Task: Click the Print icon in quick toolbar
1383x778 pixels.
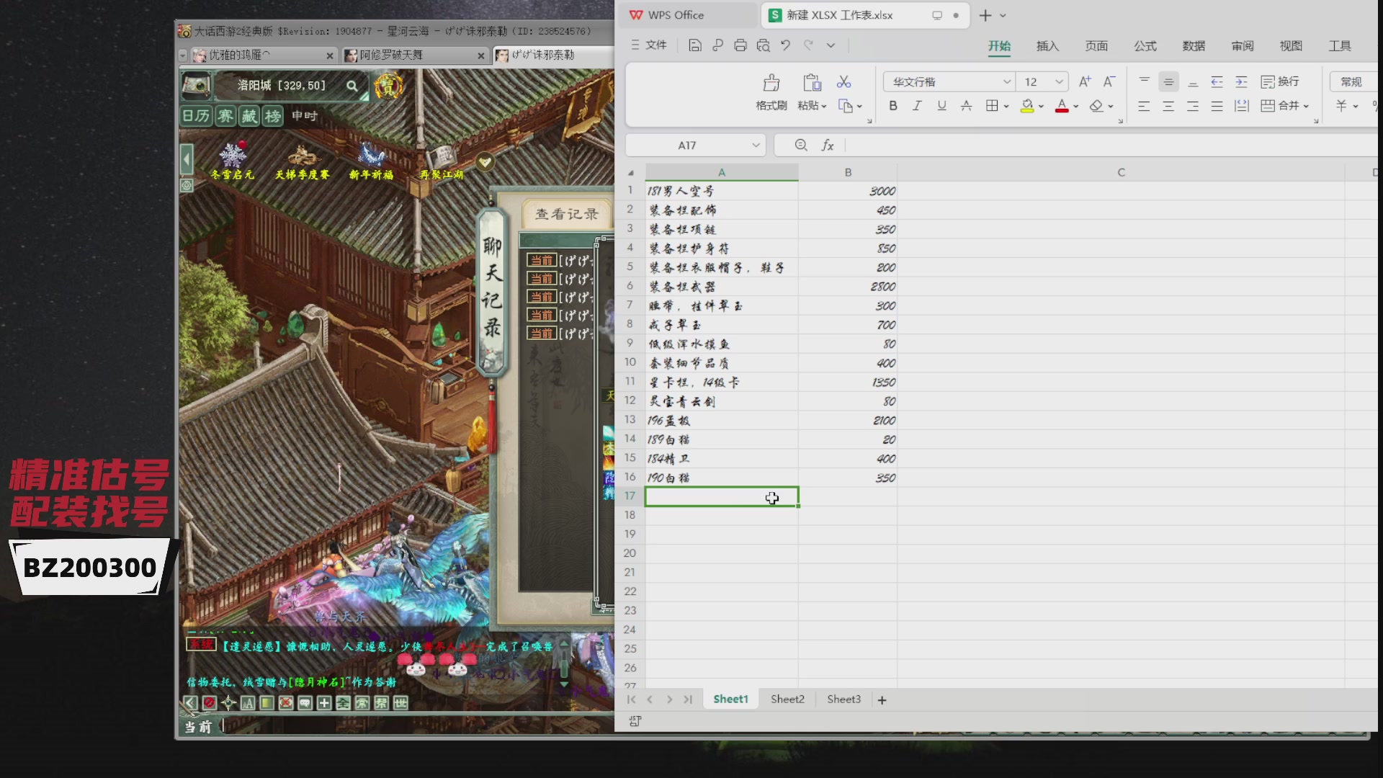Action: point(740,45)
